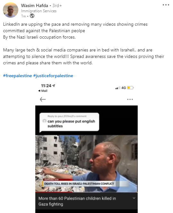The width and height of the screenshot is (173, 213).
Task: Click the globe visibility icon under author
Action: 32,16
